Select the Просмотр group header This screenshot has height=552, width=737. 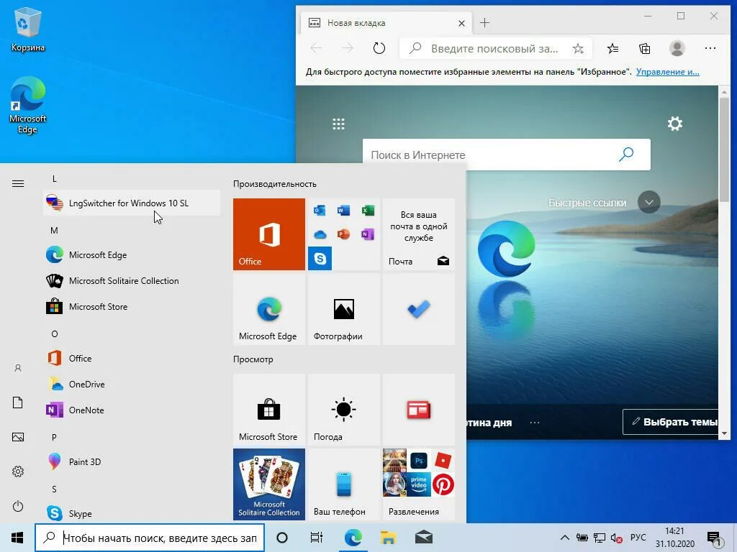[253, 359]
